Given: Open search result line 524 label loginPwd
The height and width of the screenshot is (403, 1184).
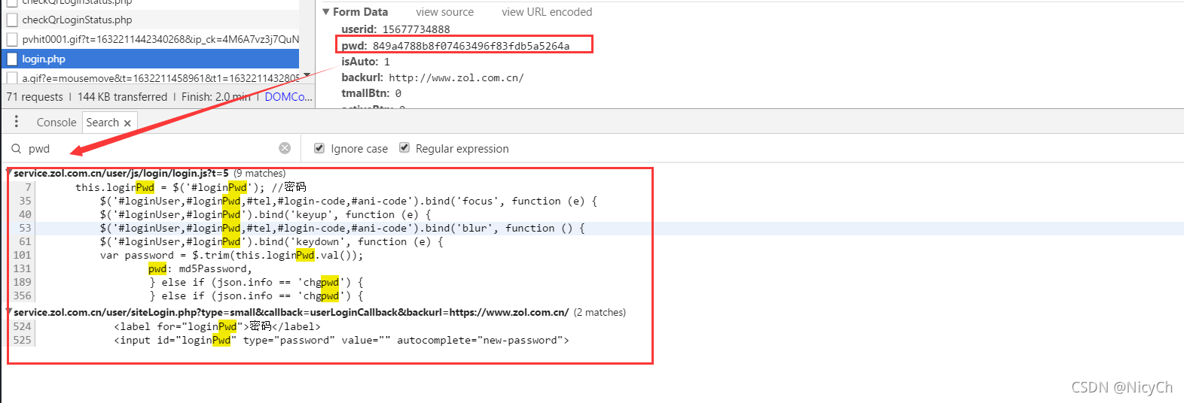Looking at the screenshot, I should click(x=217, y=326).
